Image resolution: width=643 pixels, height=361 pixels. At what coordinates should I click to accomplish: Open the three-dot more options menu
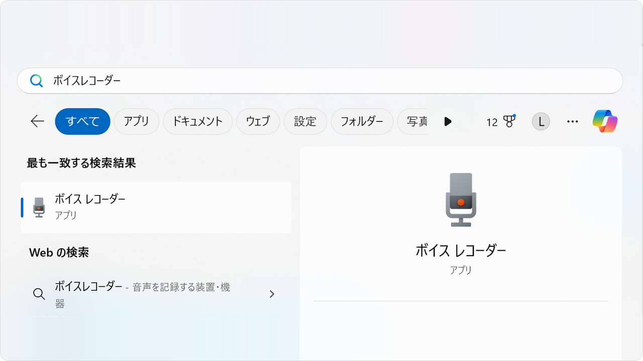[573, 121]
